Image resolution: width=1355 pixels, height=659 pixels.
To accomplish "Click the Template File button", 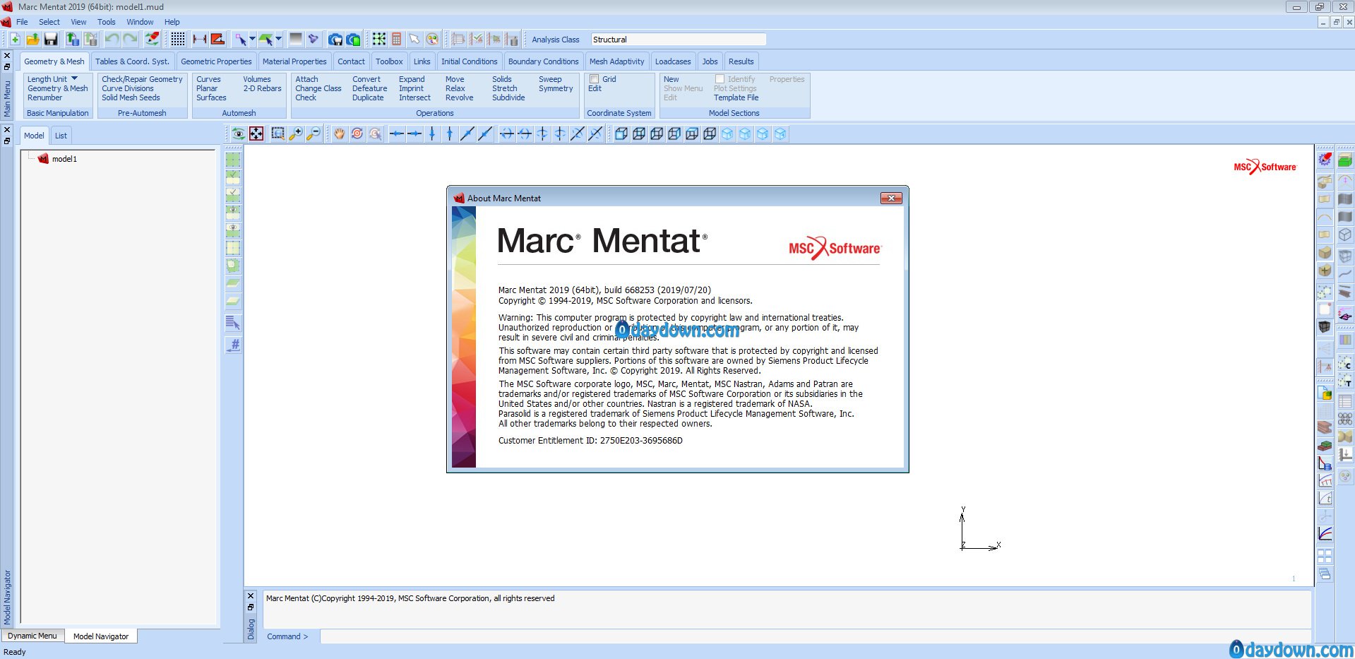I will (736, 97).
